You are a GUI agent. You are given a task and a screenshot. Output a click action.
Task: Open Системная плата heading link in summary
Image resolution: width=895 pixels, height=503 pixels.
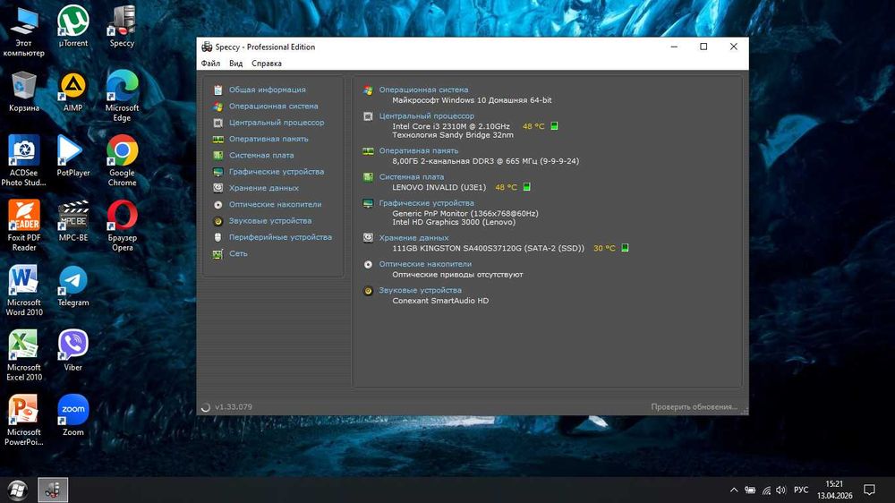click(412, 177)
